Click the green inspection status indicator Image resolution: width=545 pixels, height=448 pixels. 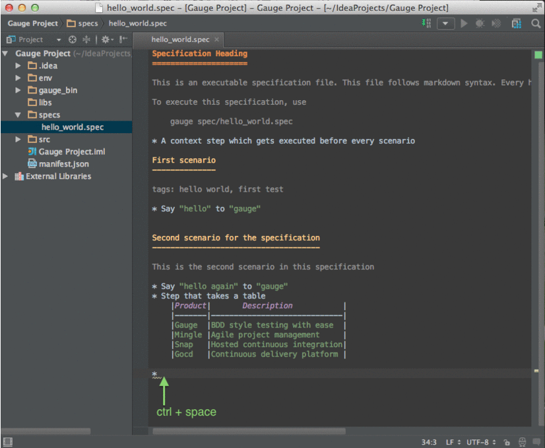coord(538,55)
